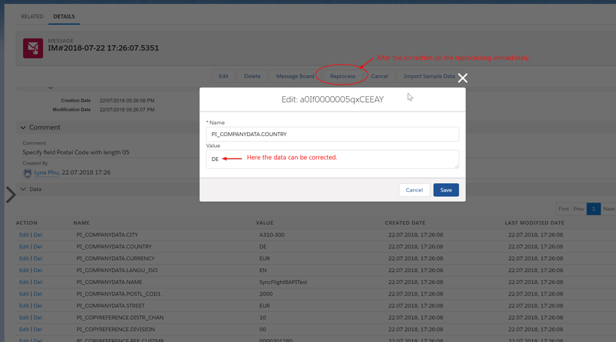The height and width of the screenshot is (342, 616).
Task: Close the edit dialog with X icon
Action: click(x=463, y=78)
